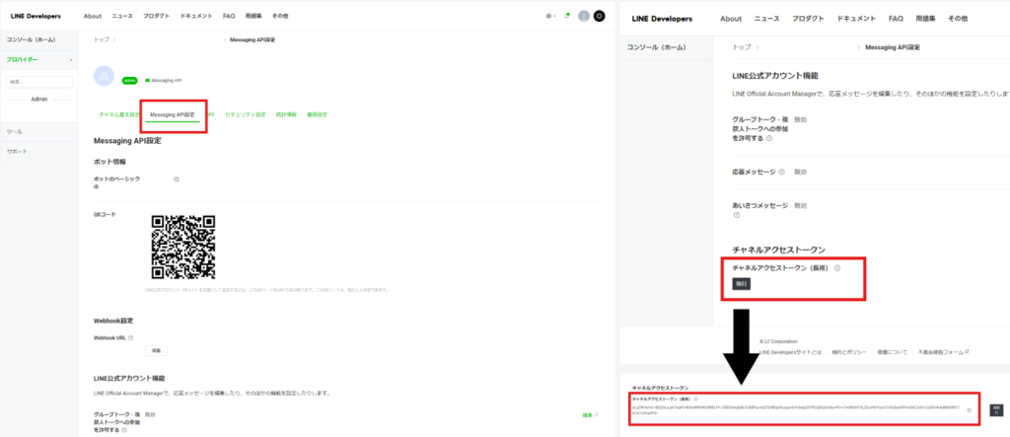Click Webhook URL help icon

click(x=130, y=337)
